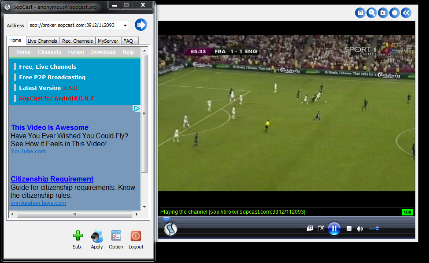The width and height of the screenshot is (429, 263).
Task: Open Forum in the page nav bar
Action: point(76,52)
